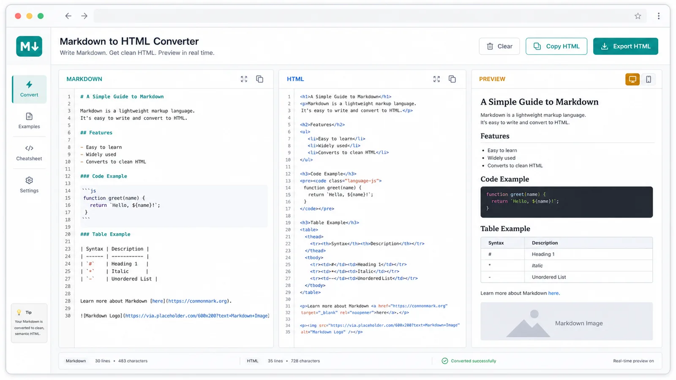Click the 'Heading 1' table cell
This screenshot has width=676, height=380.
(543, 254)
